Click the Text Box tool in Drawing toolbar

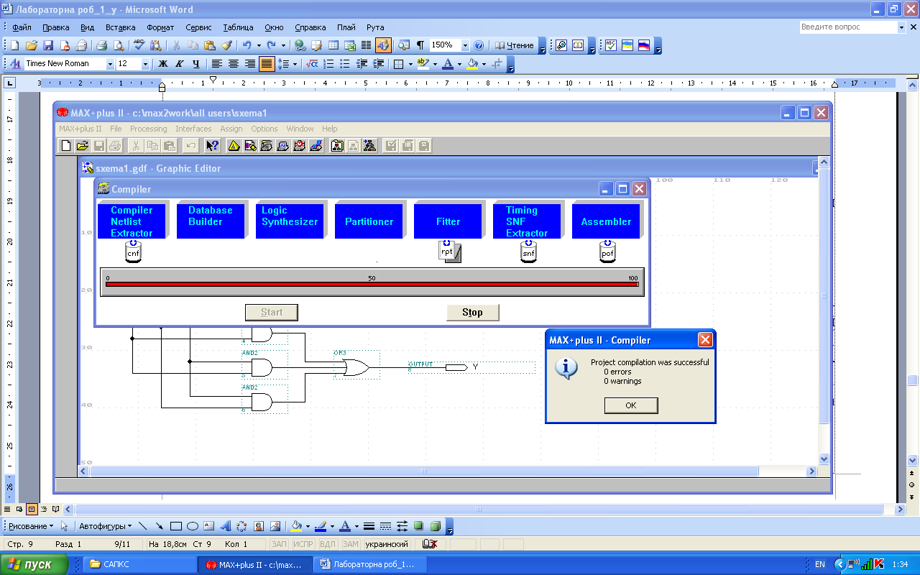[209, 526]
